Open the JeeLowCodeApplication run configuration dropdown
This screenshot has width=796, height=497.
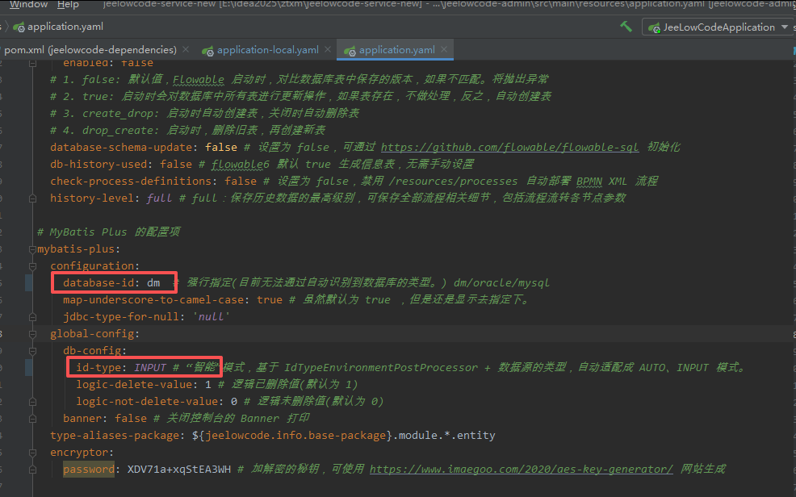718,27
